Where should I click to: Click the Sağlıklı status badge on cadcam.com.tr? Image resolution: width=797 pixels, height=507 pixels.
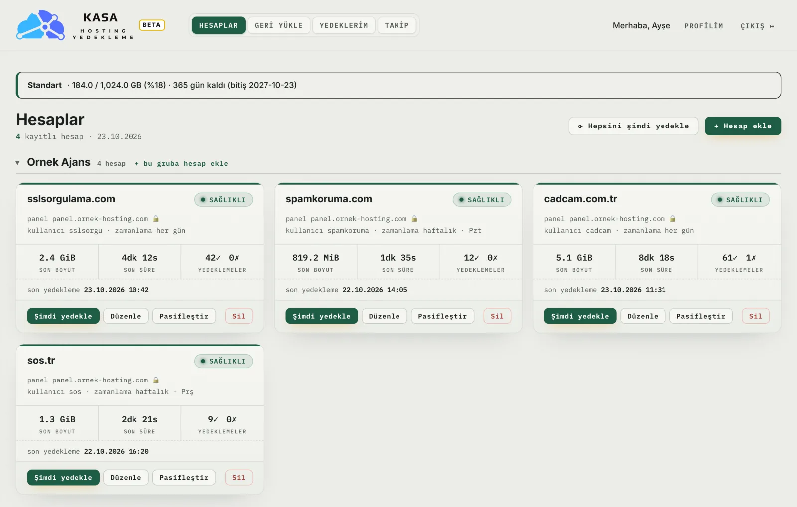click(741, 200)
